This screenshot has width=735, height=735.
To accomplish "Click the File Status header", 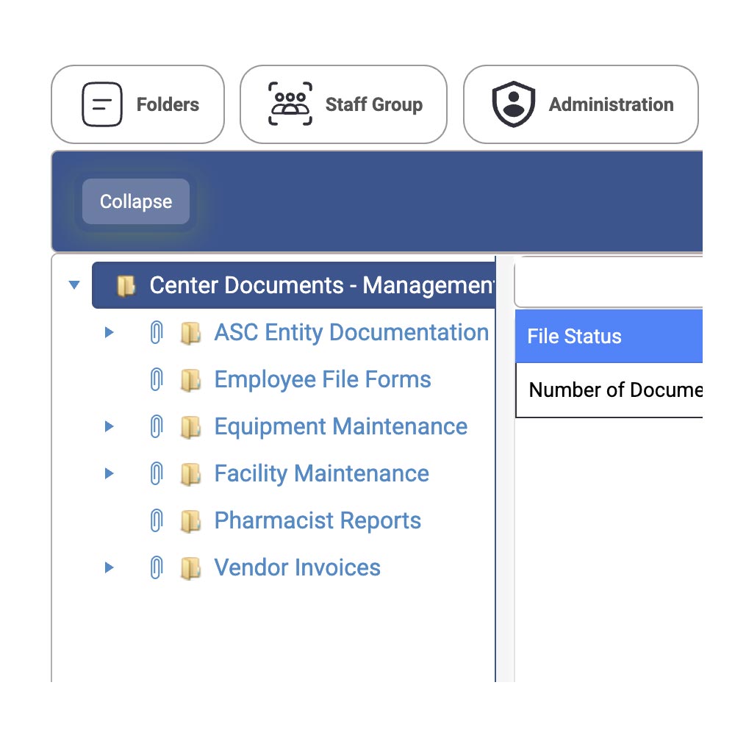I will 609,336.
